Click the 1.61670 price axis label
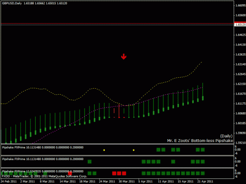 click(240, 94)
